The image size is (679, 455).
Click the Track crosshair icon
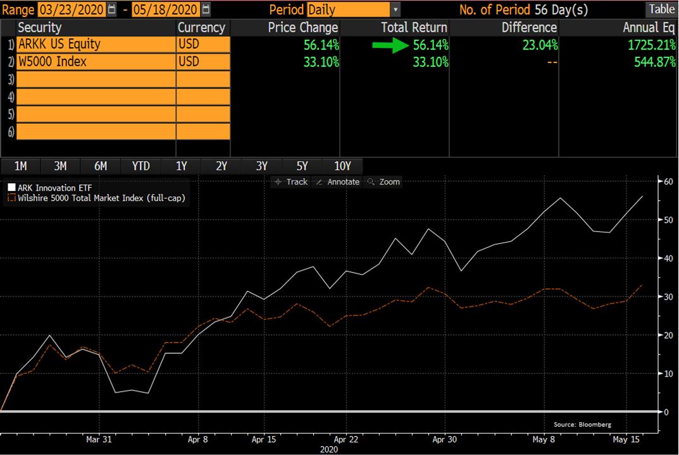[x=278, y=182]
